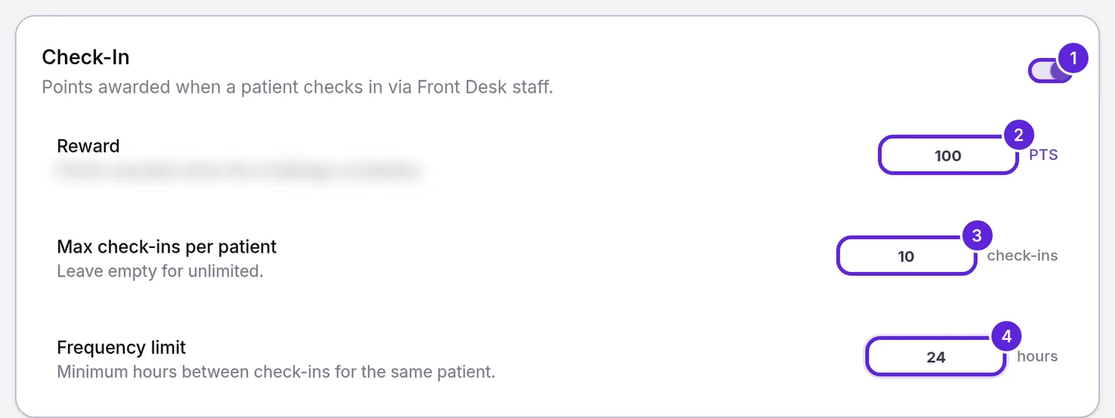Click the blurred text under Reward
1115x418 pixels.
pos(240,170)
